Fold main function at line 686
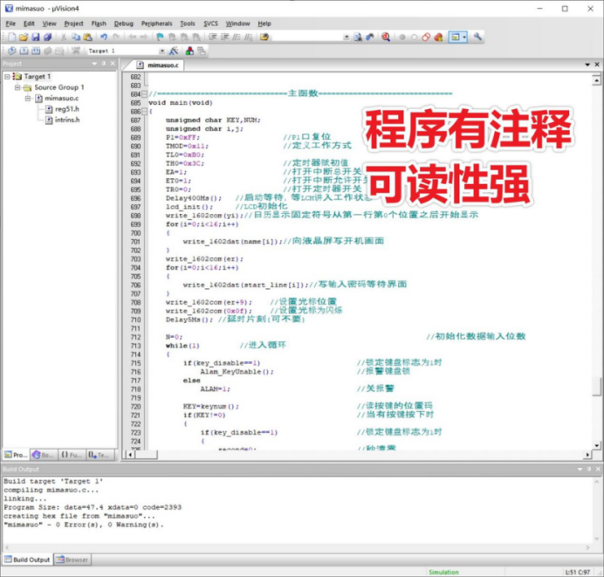This screenshot has width=604, height=577. click(x=144, y=112)
